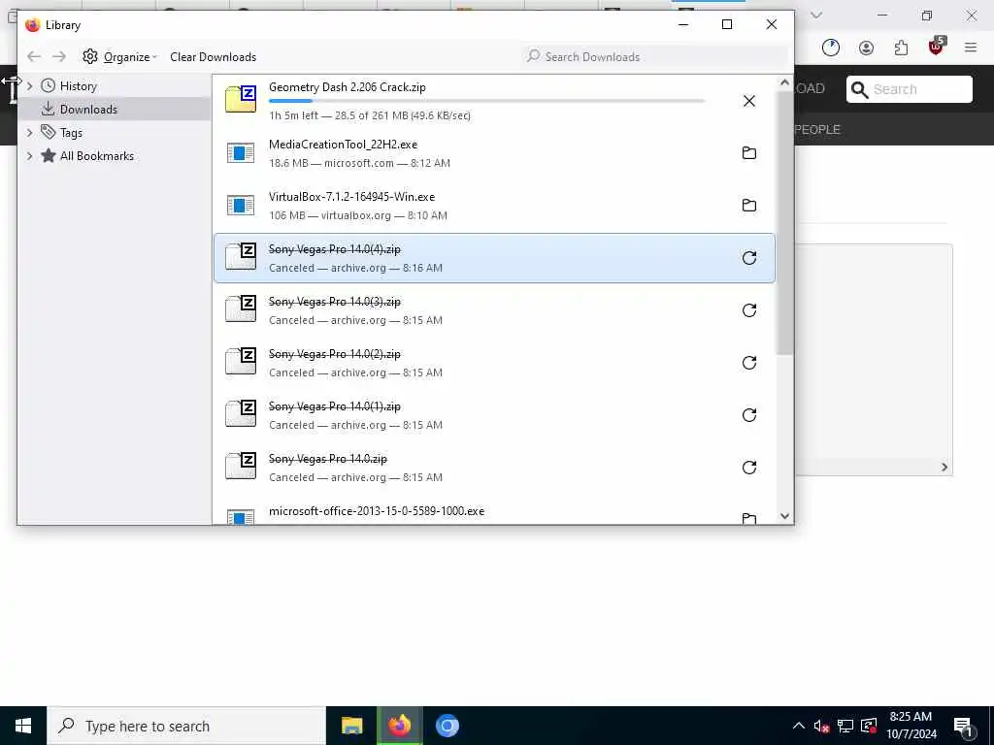Screen dimensions: 994x745
Task: Open the notification center icon
Action: pyautogui.click(x=964, y=727)
